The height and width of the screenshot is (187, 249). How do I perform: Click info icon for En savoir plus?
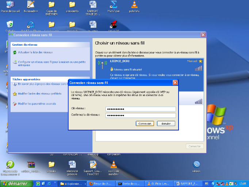(15, 84)
